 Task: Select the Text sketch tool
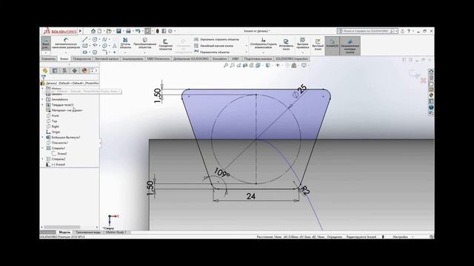coord(115,46)
